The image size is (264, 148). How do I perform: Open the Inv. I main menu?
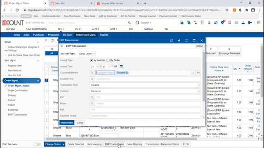point(61,29)
